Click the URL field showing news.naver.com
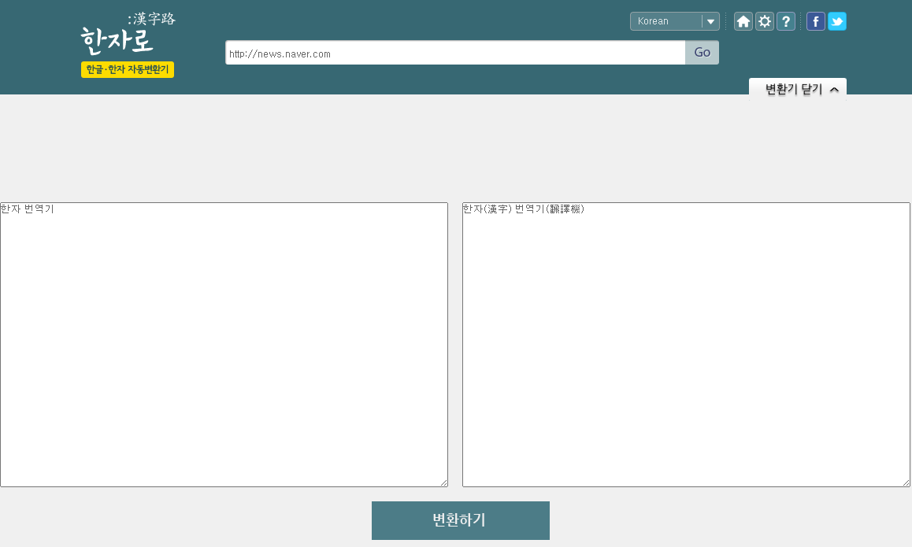Image resolution: width=912 pixels, height=547 pixels. [454, 52]
